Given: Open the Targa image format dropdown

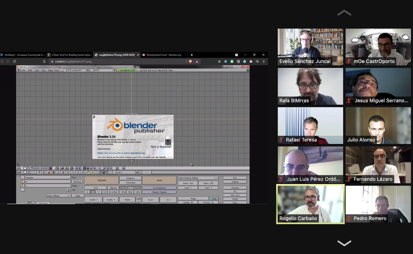Looking at the screenshot, I should click(x=193, y=199).
